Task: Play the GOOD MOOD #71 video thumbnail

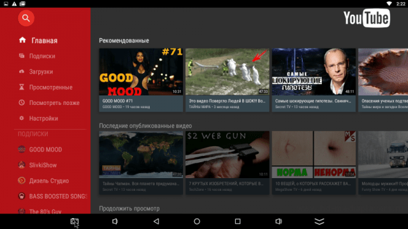Action: (141, 72)
